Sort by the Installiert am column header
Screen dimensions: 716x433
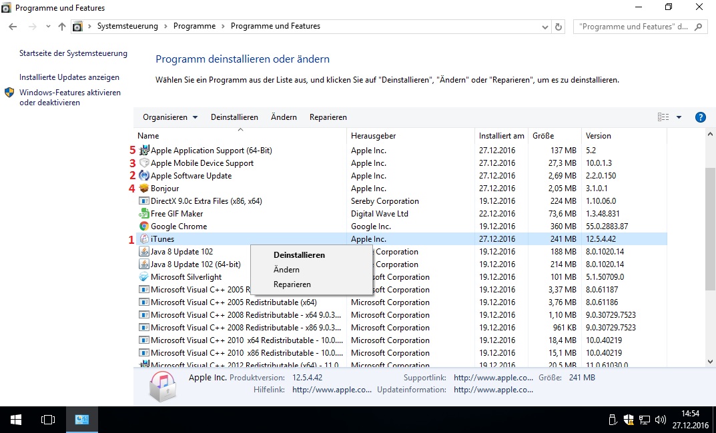501,136
